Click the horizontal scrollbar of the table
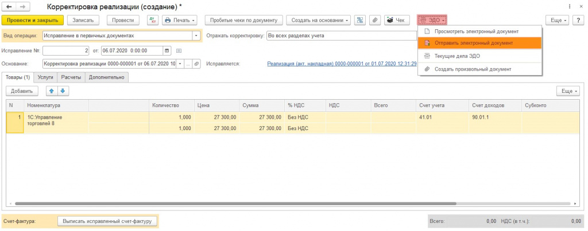This screenshot has width=588, height=231. 235,203
